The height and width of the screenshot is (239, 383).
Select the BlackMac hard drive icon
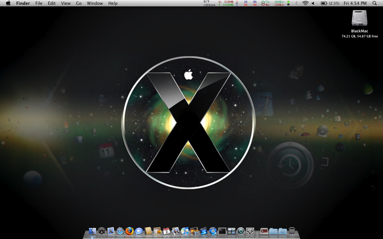[360, 18]
